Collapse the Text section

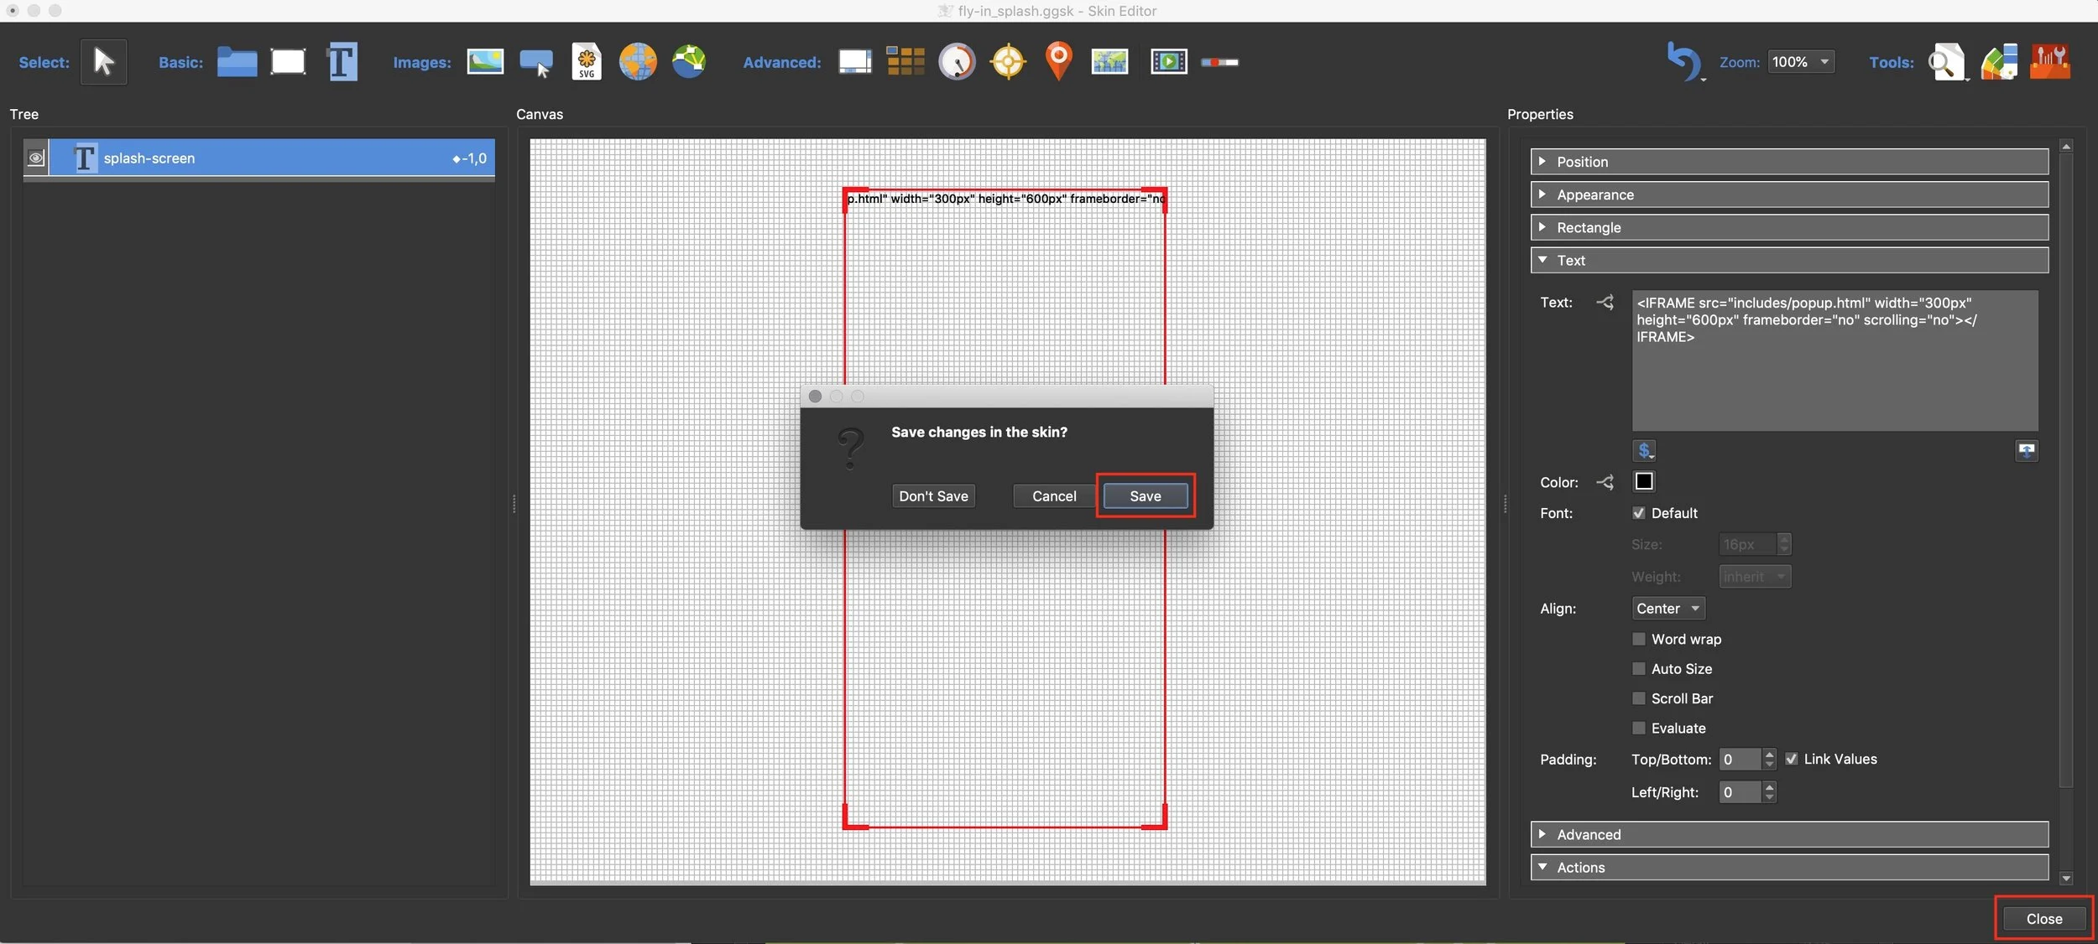[1788, 260]
